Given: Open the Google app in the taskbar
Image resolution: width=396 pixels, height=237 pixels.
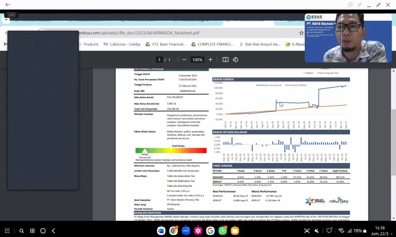Looking at the screenshot, I should (210, 231).
